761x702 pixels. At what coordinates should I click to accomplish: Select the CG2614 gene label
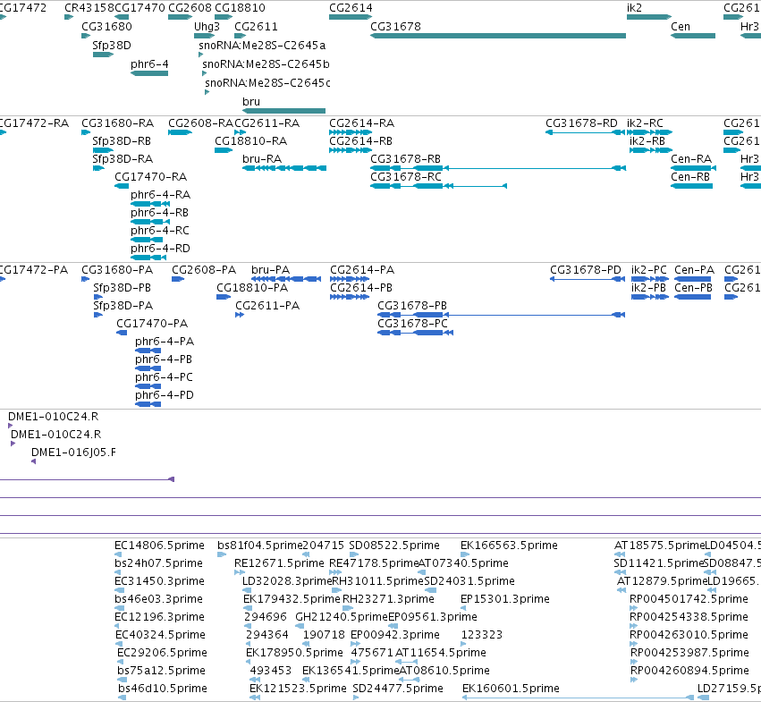click(x=351, y=8)
